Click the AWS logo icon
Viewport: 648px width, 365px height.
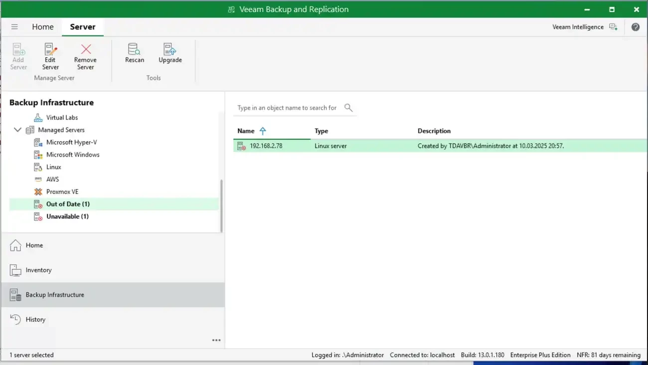pyautogui.click(x=38, y=180)
